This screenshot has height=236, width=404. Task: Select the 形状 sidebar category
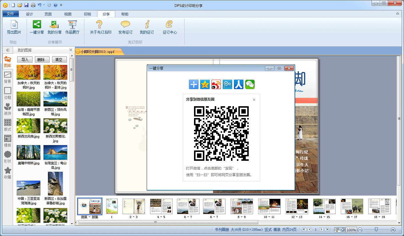8,157
